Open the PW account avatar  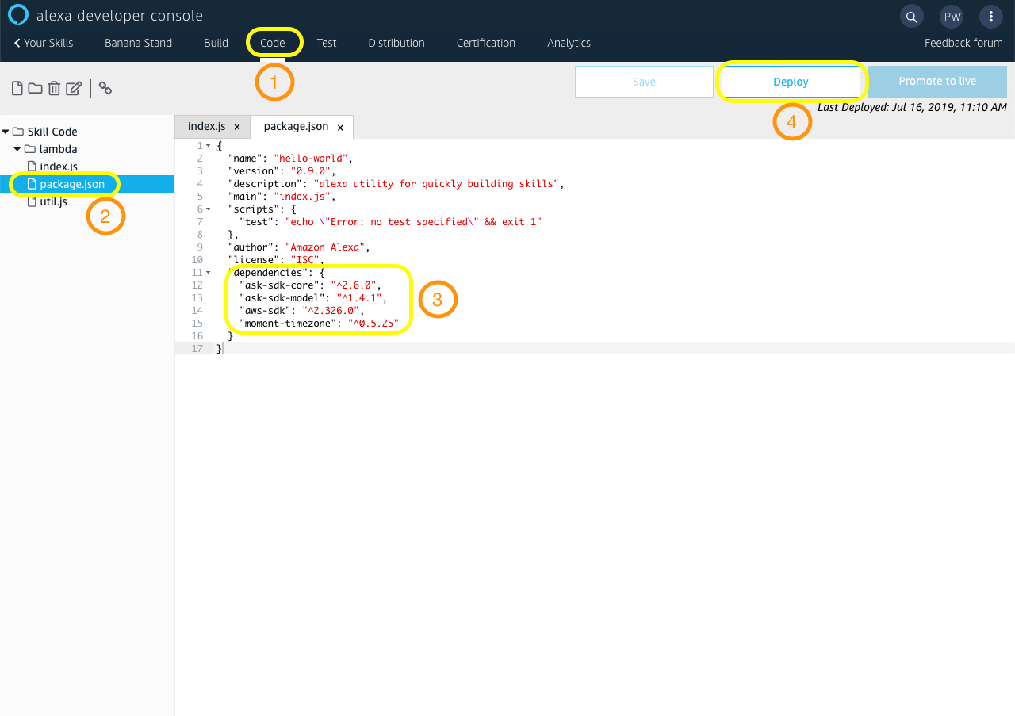point(951,16)
